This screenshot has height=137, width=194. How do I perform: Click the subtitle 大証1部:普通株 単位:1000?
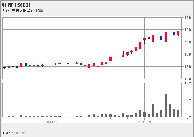(22, 11)
